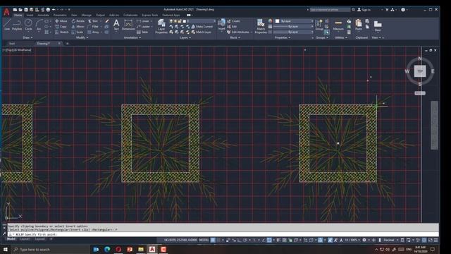Click the Copy tool
The width and height of the screenshot is (451, 254).
[x=61, y=27]
